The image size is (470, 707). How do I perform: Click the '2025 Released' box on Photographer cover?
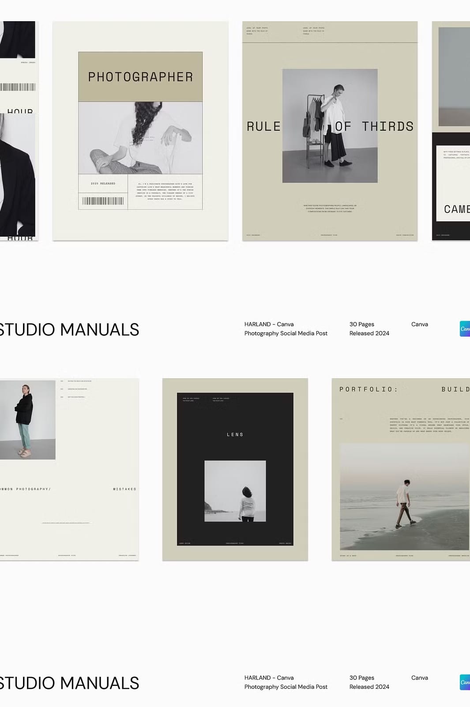click(103, 183)
